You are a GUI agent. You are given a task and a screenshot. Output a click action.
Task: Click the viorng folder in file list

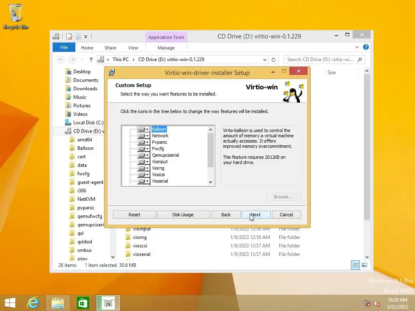click(139, 237)
